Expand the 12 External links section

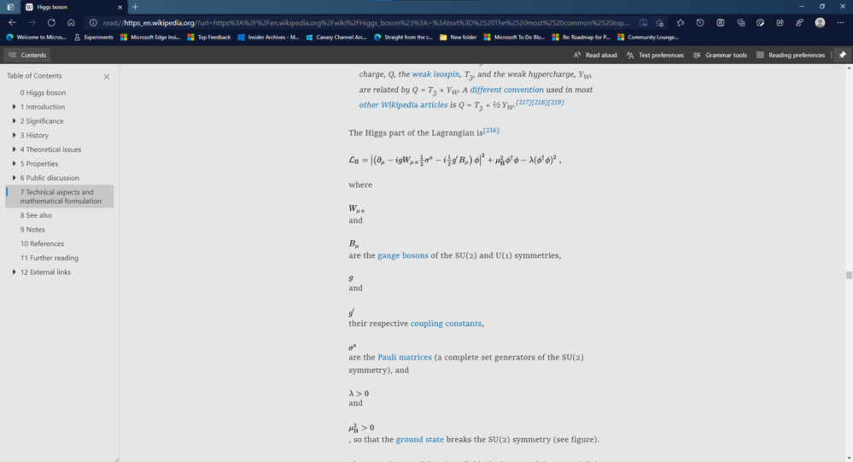tap(14, 272)
